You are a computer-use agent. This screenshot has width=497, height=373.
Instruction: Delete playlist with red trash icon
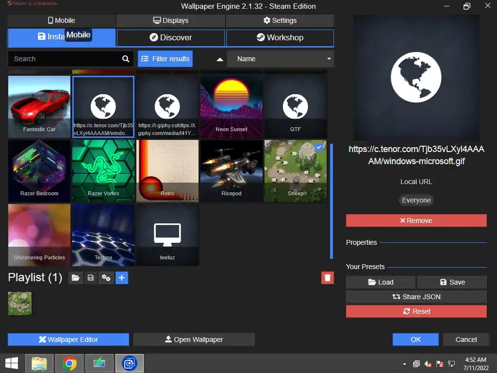[x=328, y=278]
